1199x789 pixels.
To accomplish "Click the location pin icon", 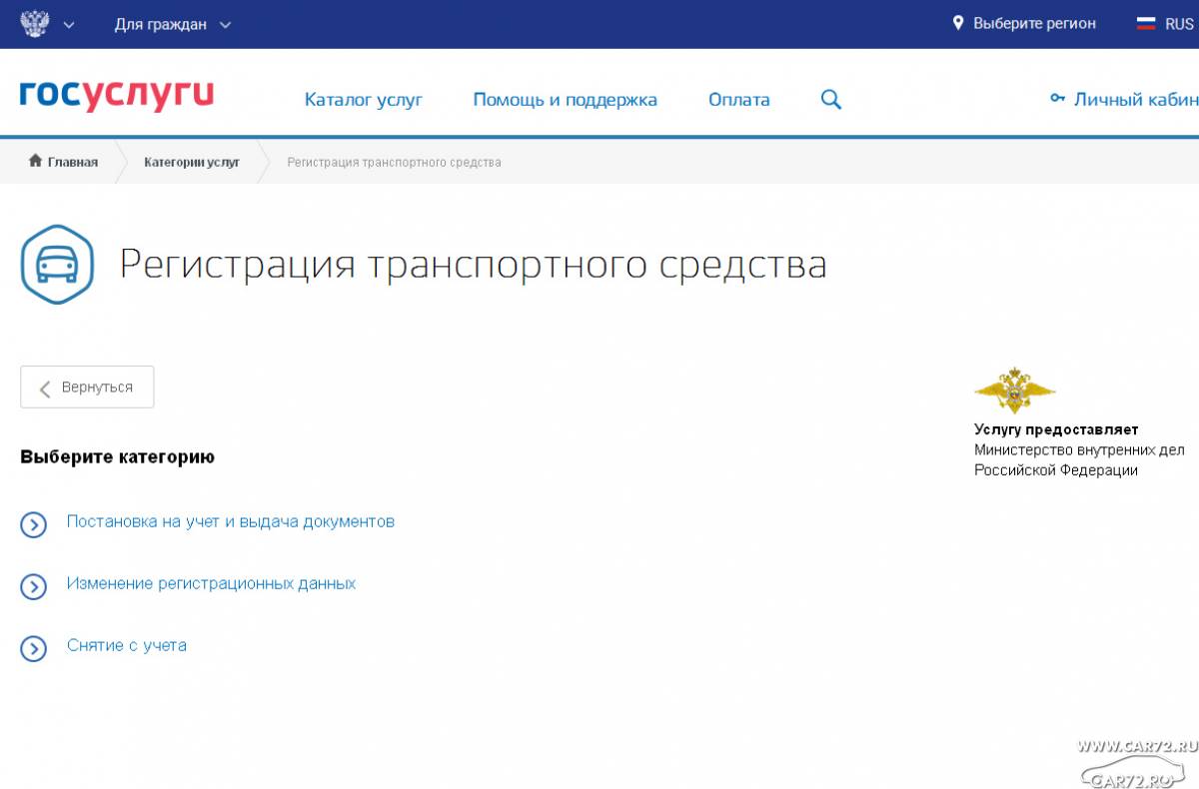I will tap(958, 23).
